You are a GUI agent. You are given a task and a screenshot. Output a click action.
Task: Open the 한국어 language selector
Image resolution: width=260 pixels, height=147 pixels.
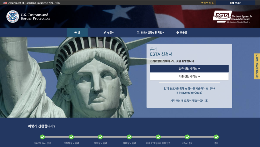point(236,3)
